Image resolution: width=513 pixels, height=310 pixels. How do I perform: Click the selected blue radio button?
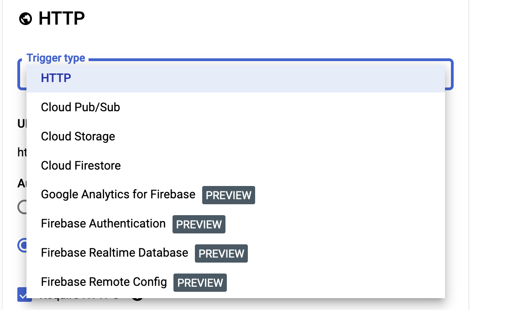pyautogui.click(x=22, y=245)
